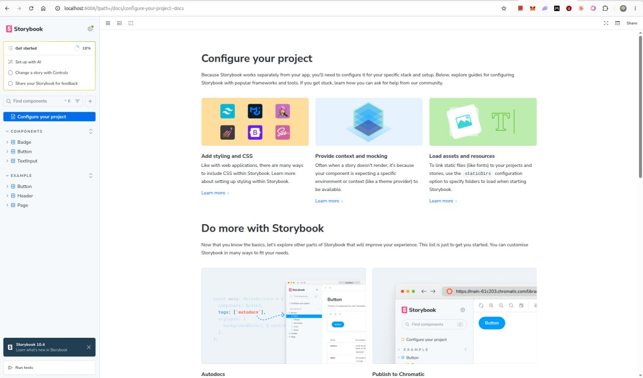
Task: Click the 'Load assets and resources' title
Action: point(462,156)
